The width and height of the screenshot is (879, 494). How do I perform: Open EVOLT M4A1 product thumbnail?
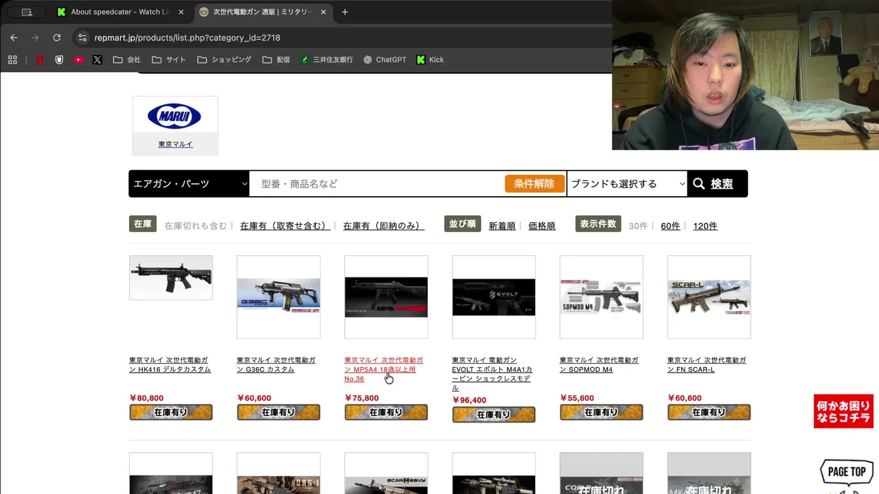pos(494,297)
